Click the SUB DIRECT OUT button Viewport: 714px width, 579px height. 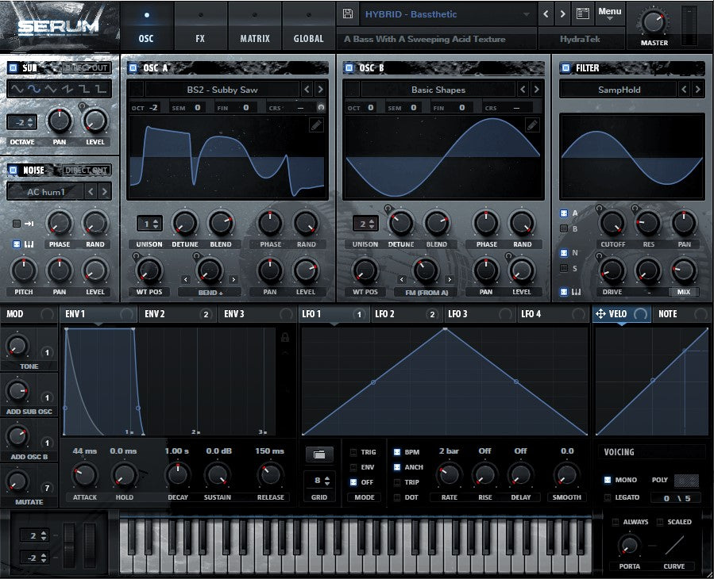(87, 68)
